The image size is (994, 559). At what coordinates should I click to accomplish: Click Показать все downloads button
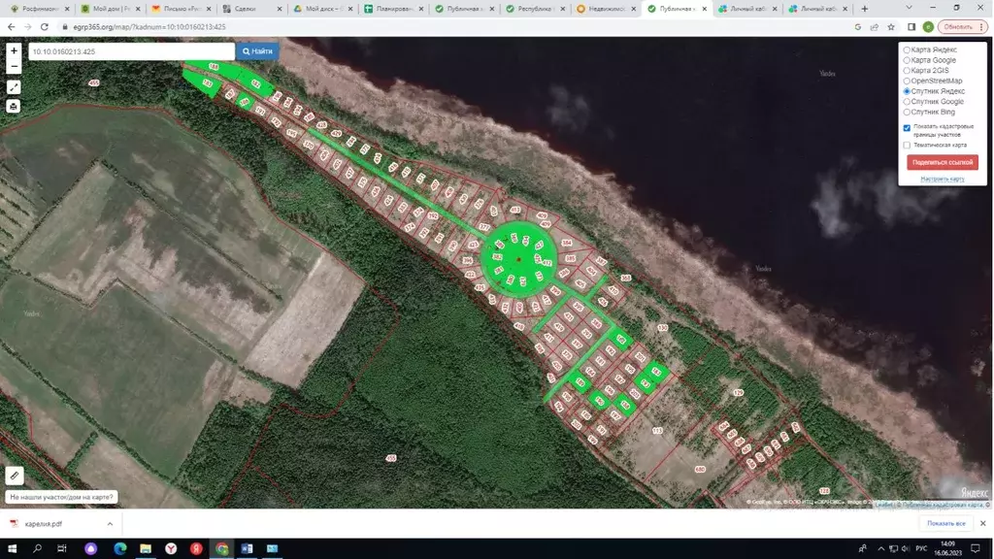(x=945, y=523)
